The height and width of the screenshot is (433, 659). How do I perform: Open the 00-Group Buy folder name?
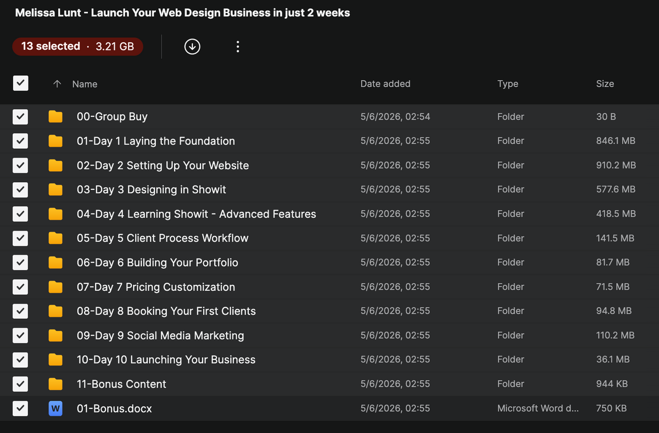[112, 116]
